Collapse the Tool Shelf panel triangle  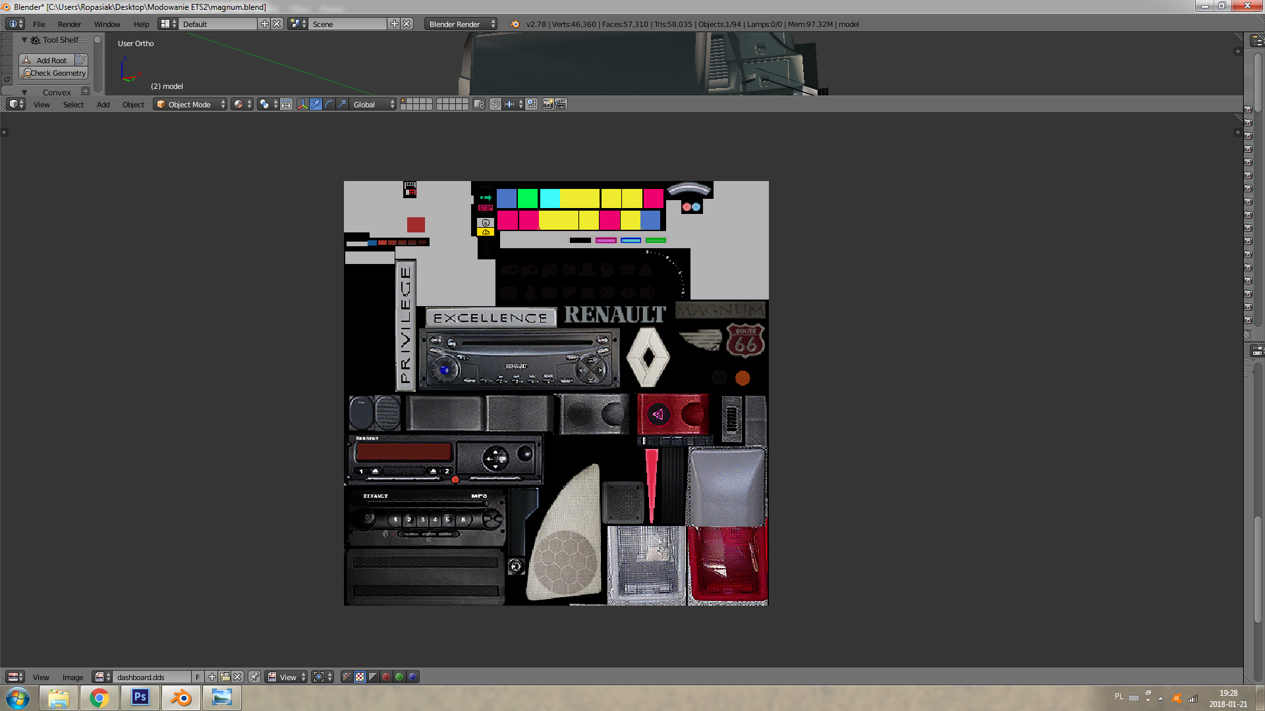click(x=24, y=40)
